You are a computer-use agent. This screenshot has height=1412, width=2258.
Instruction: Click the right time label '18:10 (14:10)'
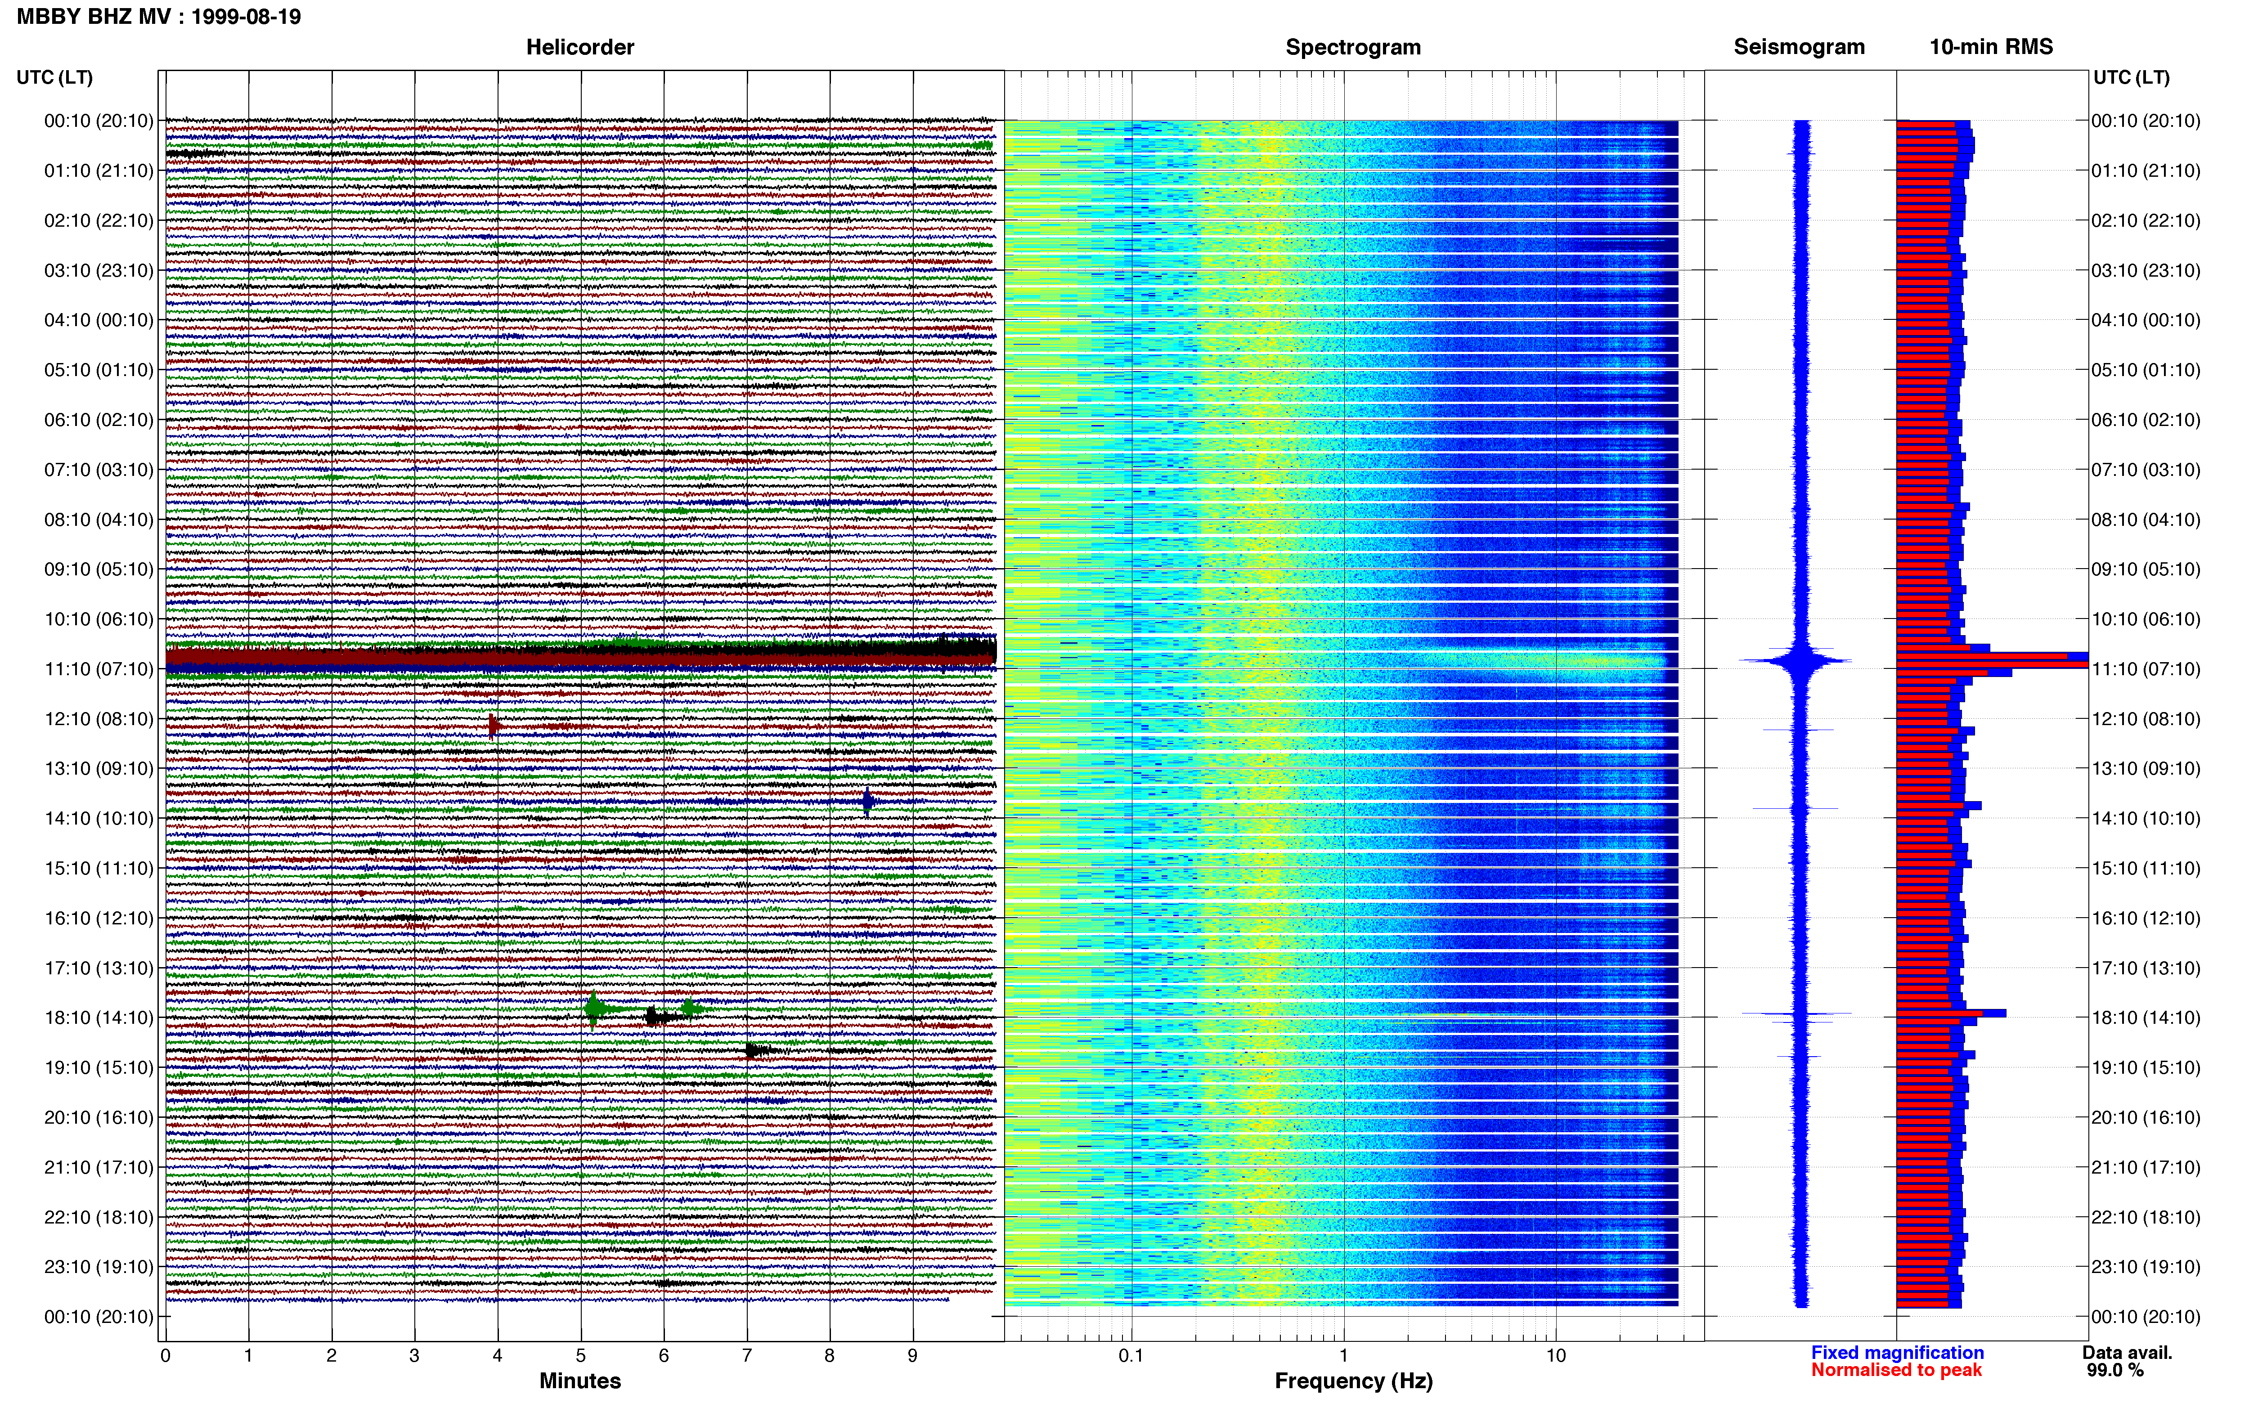coord(2146,1018)
